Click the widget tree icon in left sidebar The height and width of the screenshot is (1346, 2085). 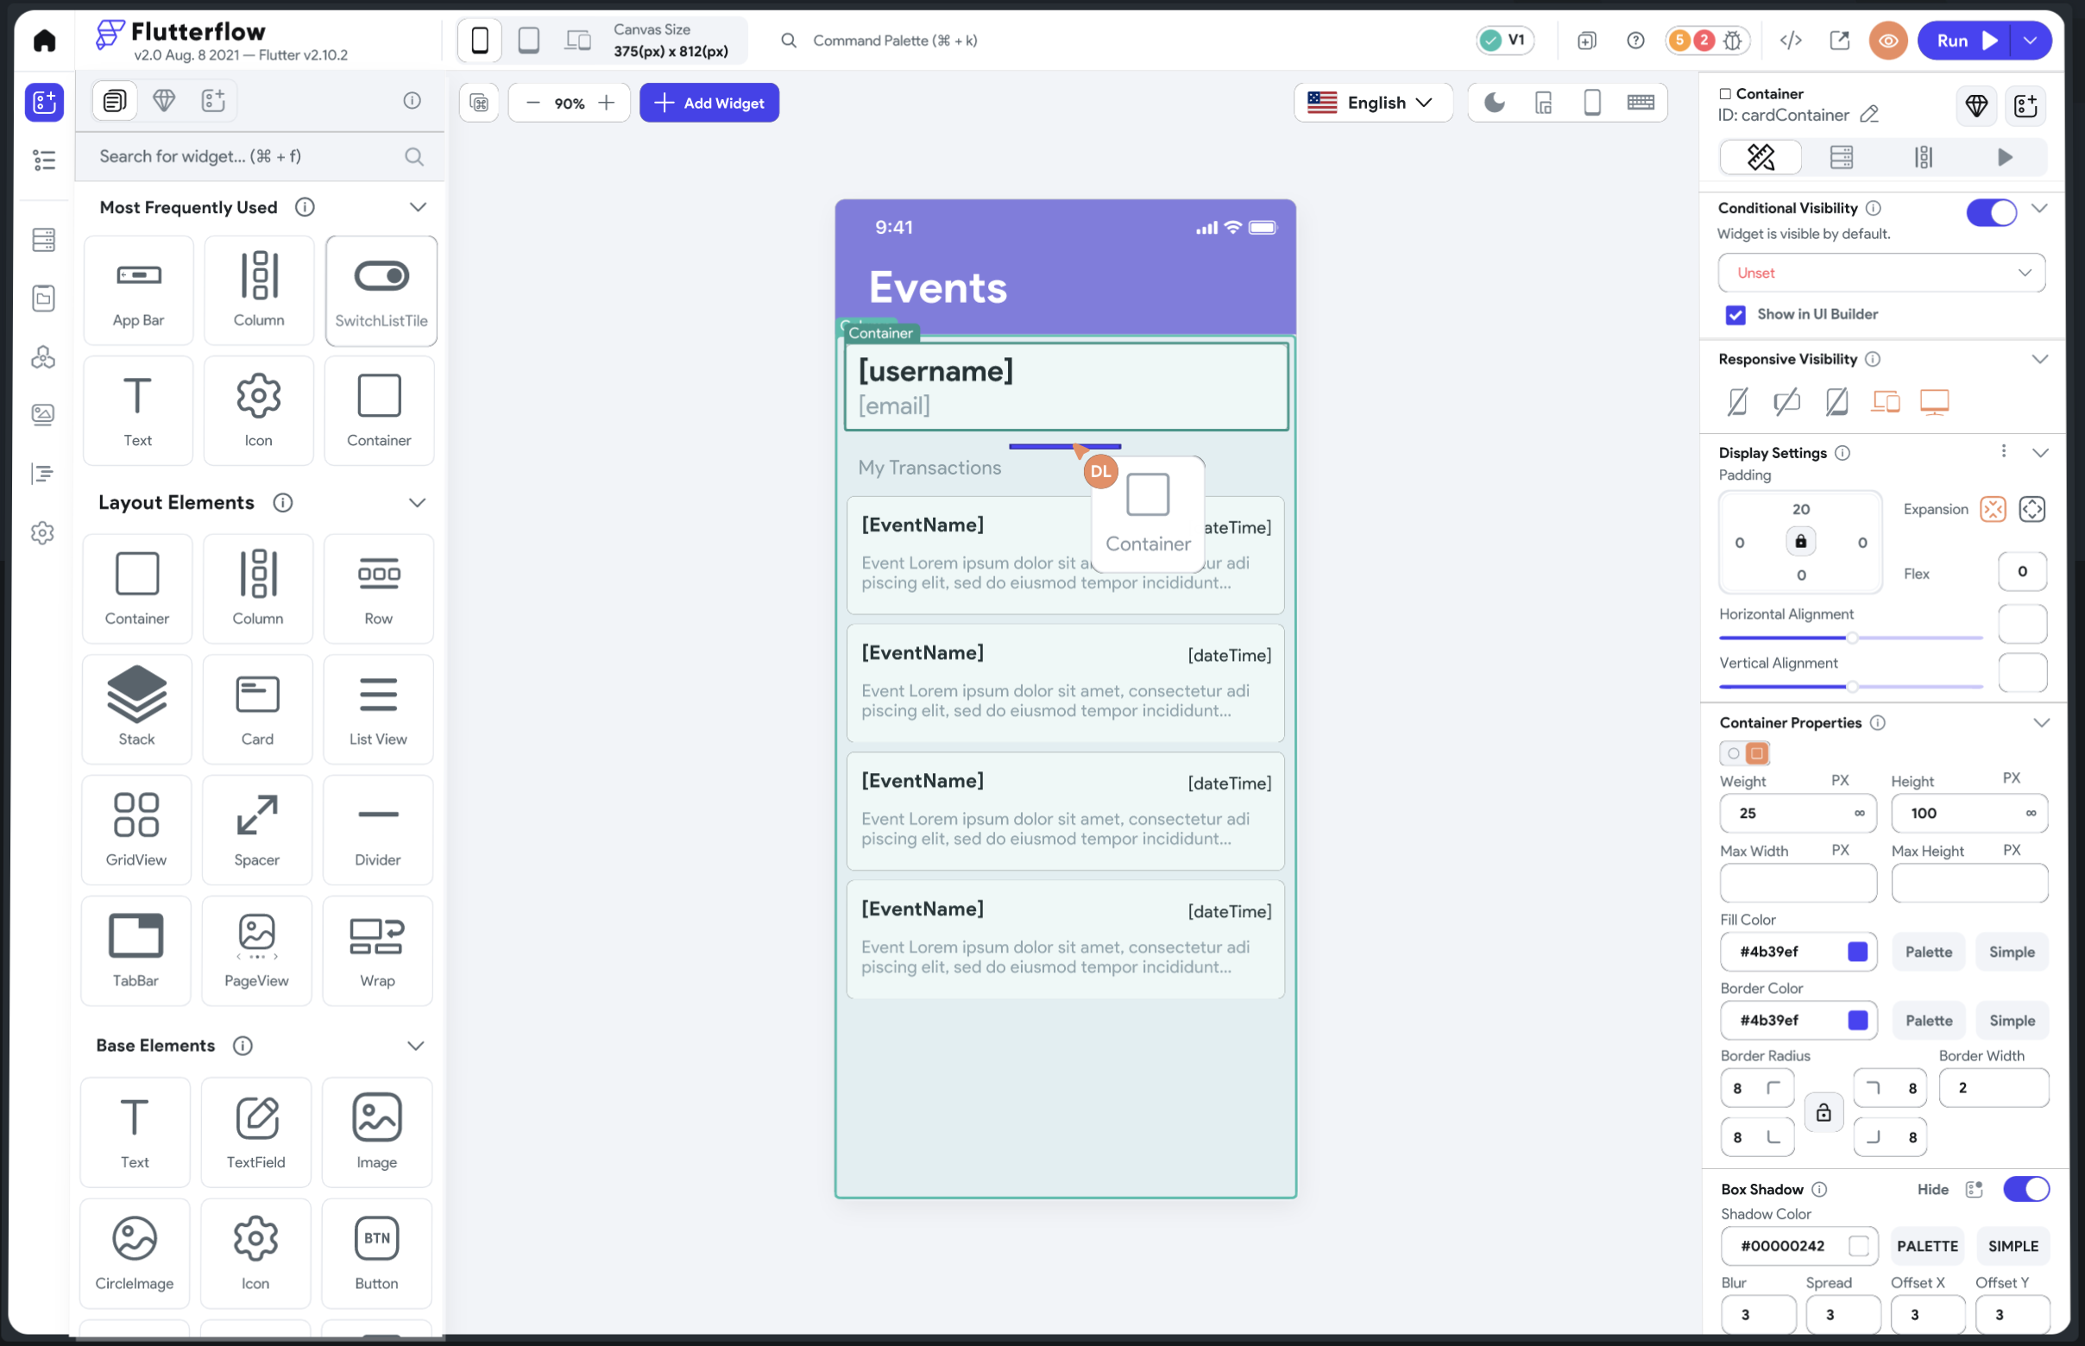coord(44,160)
